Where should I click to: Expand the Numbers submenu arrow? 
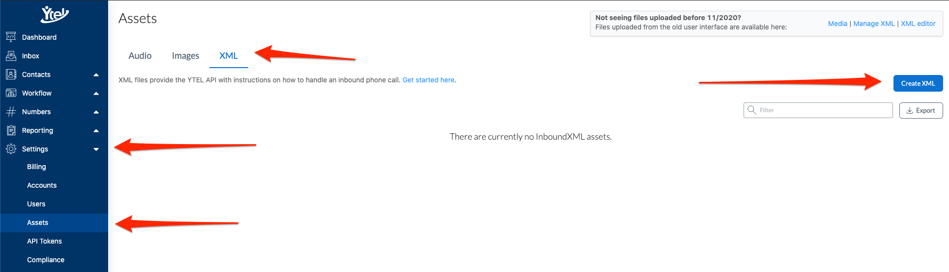point(96,112)
